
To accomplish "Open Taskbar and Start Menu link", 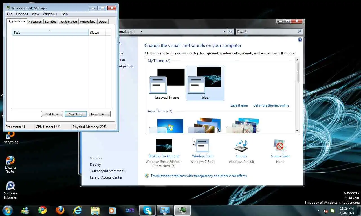I will click(x=107, y=171).
